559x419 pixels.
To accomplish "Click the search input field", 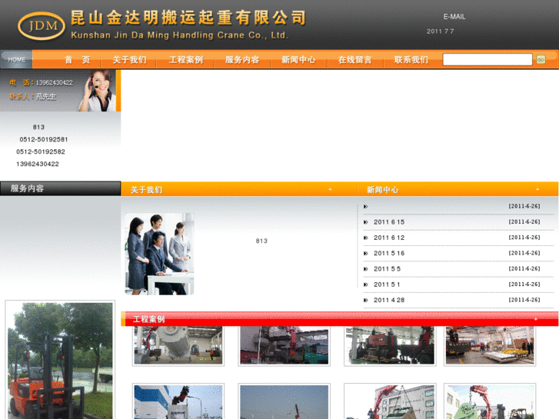I will click(x=487, y=59).
